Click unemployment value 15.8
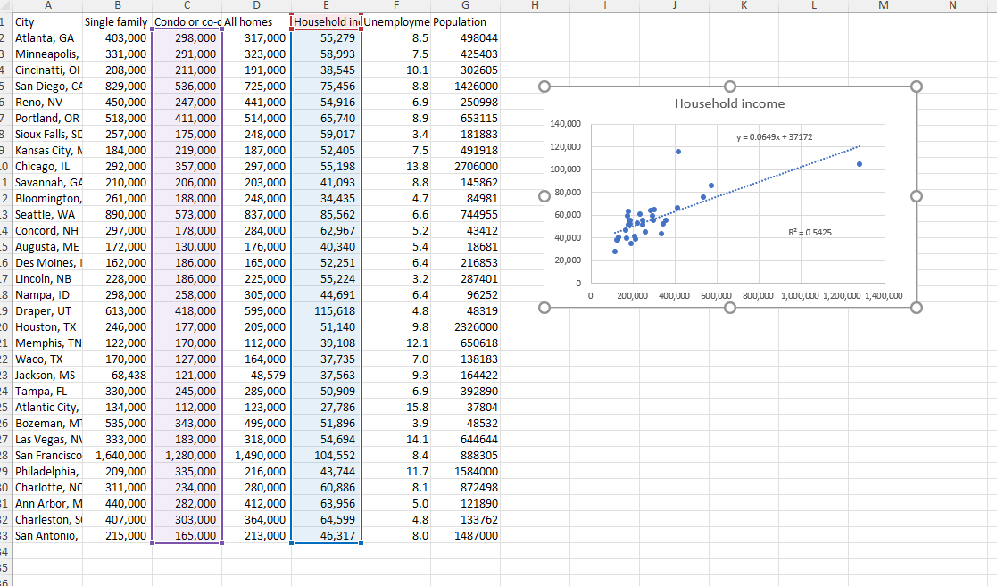Screen dimensions: 997x586 click(x=396, y=407)
